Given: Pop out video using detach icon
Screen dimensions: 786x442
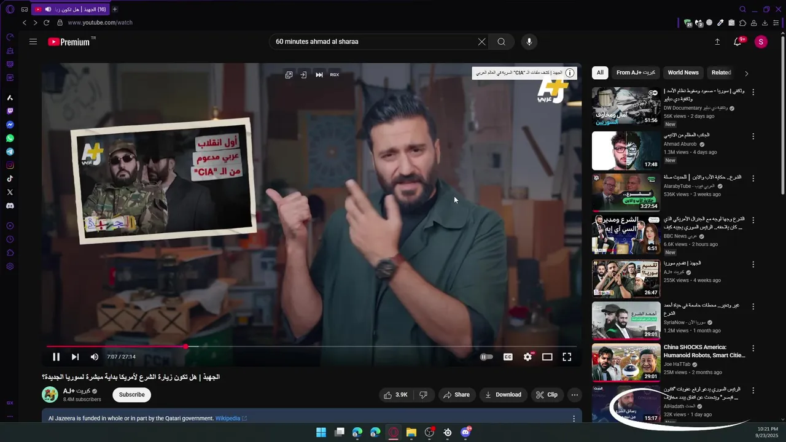Looking at the screenshot, I should (x=289, y=75).
